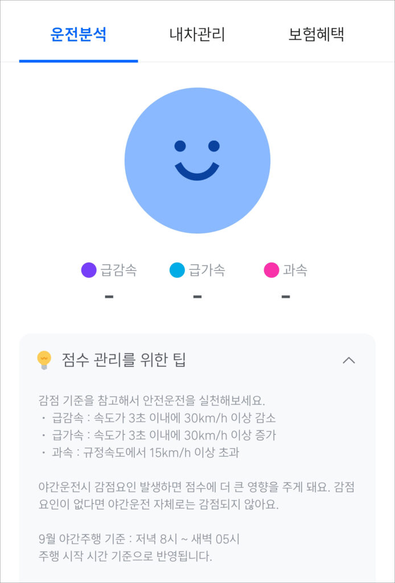The width and height of the screenshot is (395, 583).
Task: Go to the 보험혜택 tab
Action: click(x=316, y=35)
